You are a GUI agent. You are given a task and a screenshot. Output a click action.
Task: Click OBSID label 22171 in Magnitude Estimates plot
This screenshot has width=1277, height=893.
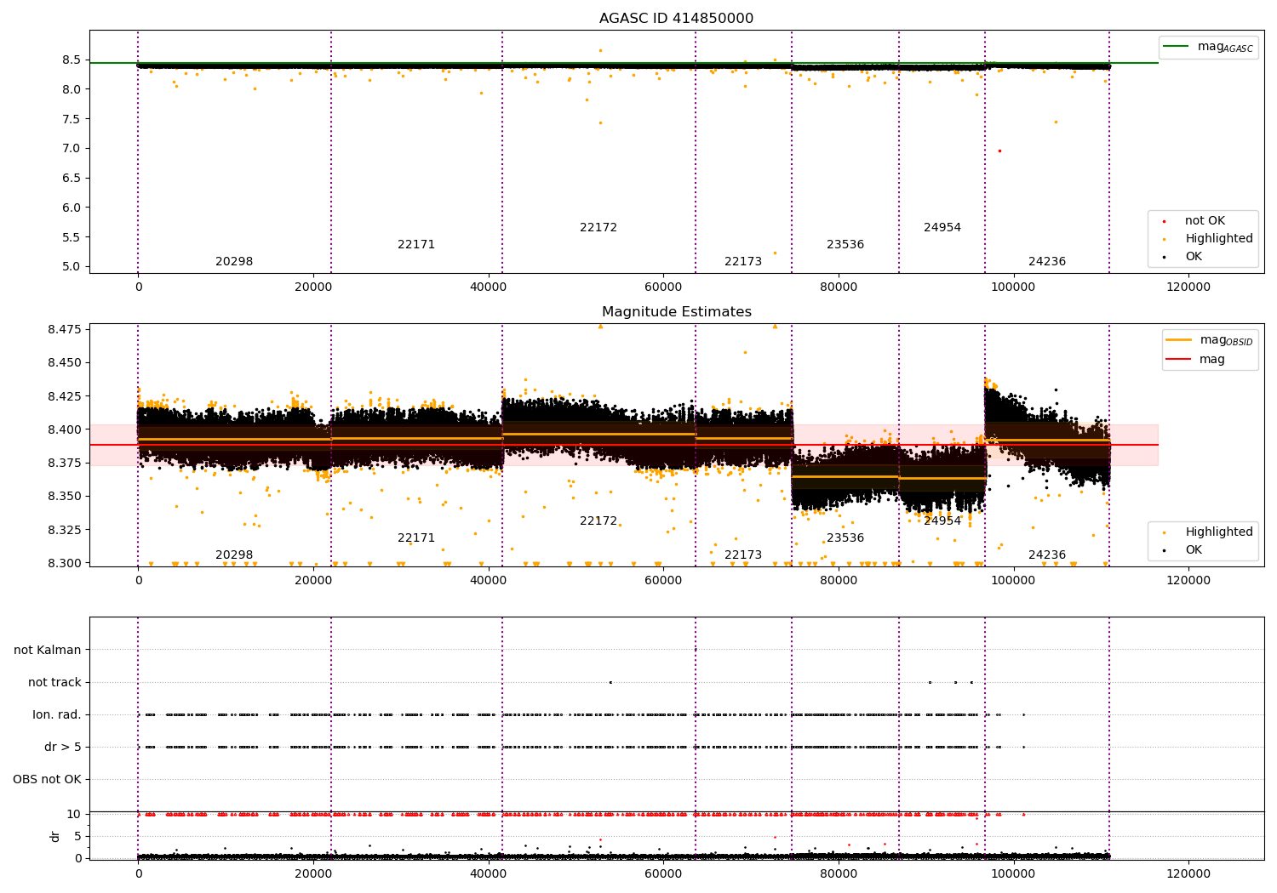tap(416, 538)
